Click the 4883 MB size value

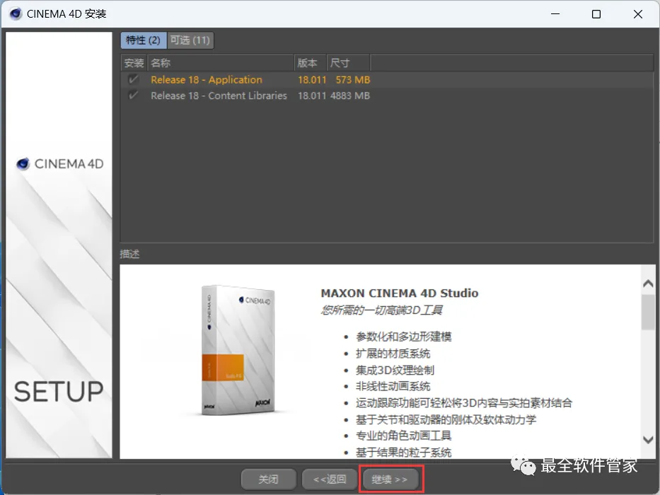point(349,95)
